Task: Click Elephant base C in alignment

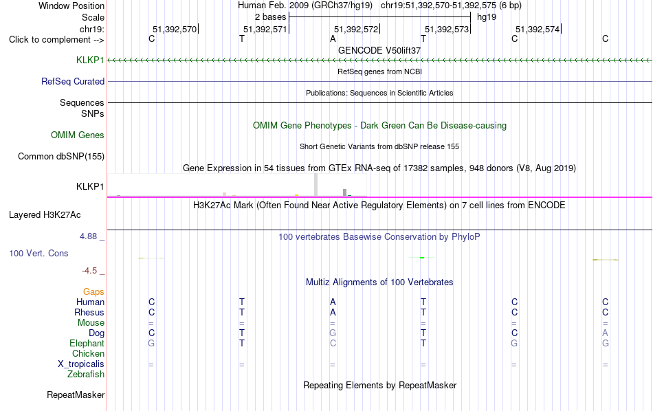Action: (333, 343)
